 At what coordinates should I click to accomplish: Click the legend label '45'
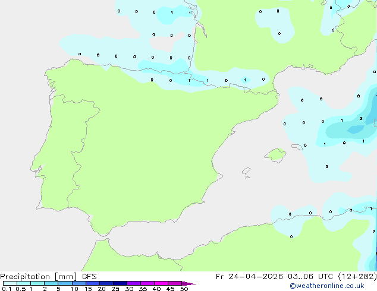coord(170,289)
